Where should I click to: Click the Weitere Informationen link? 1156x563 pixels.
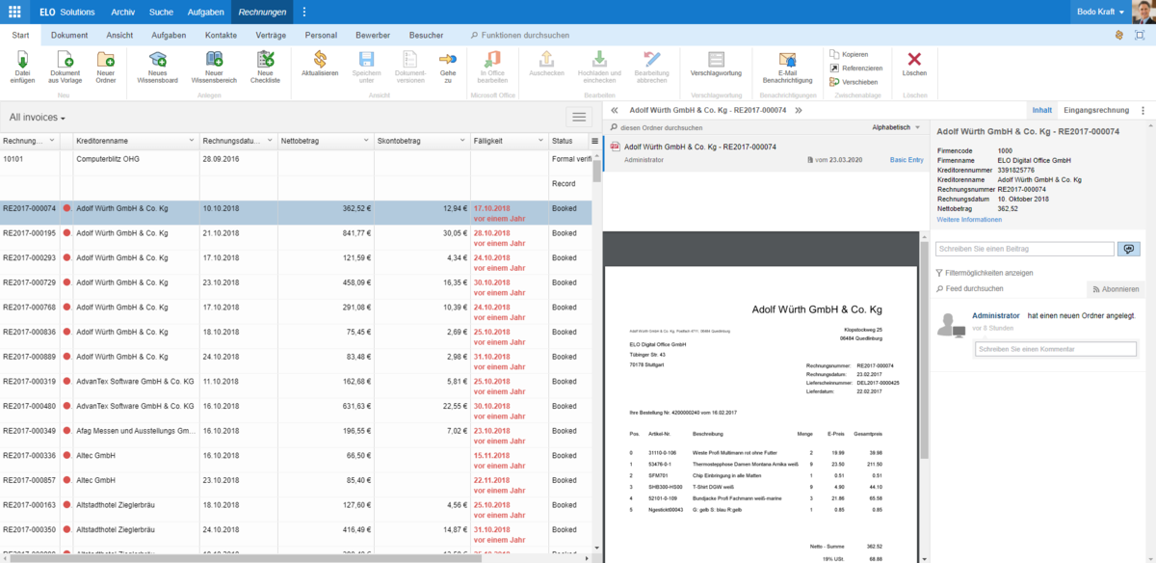tap(969, 220)
